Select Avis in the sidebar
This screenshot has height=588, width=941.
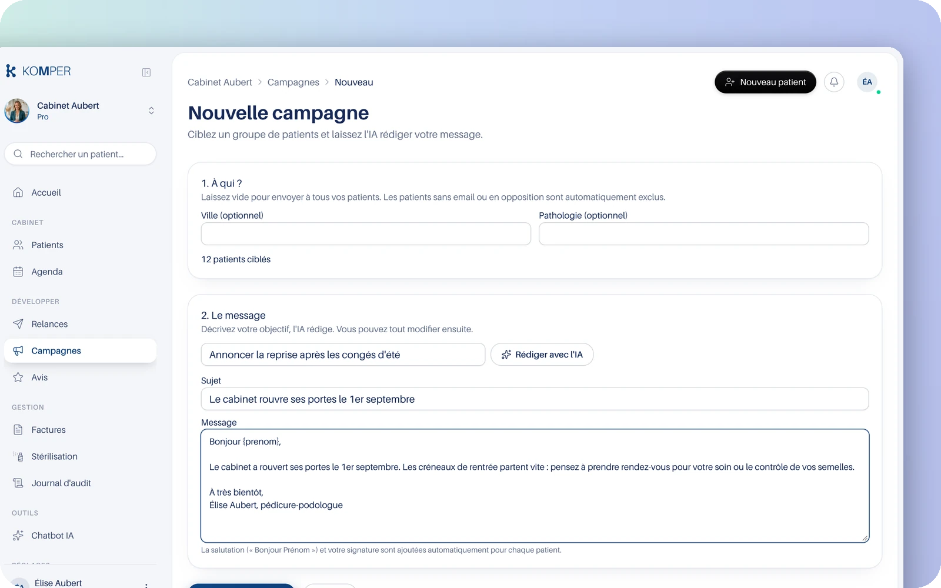click(81, 377)
